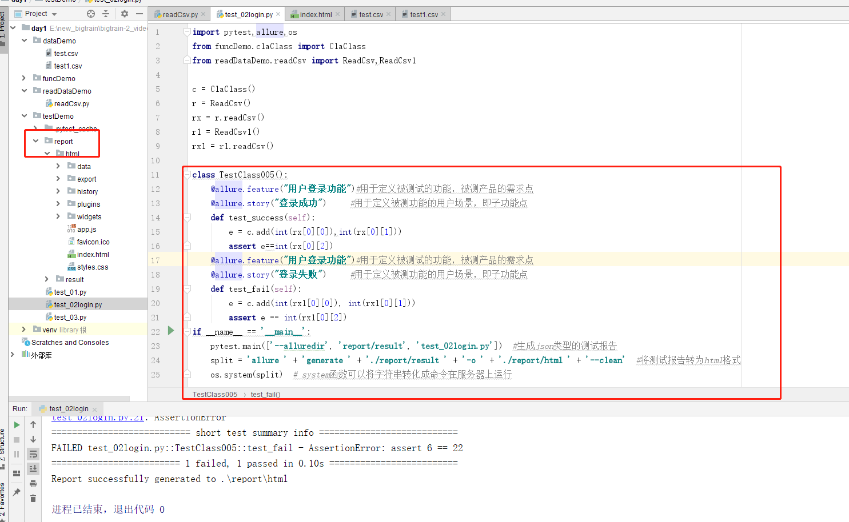This screenshot has width=849, height=522.
Task: Click the stop process icon in Run panel
Action: 17,440
